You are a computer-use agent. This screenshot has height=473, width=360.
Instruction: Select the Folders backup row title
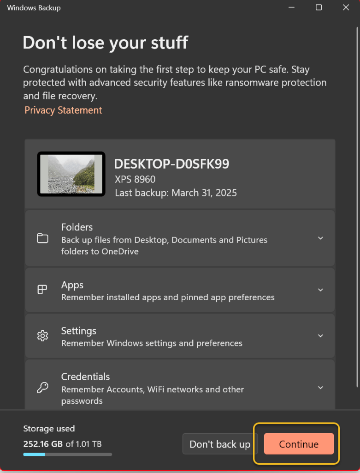(x=77, y=227)
